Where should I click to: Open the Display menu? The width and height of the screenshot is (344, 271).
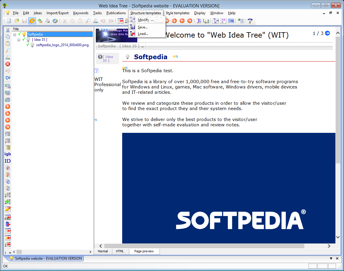[200, 13]
